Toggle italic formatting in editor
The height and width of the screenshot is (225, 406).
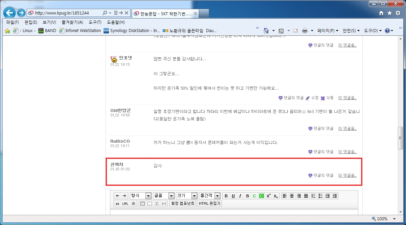[x=240, y=196]
